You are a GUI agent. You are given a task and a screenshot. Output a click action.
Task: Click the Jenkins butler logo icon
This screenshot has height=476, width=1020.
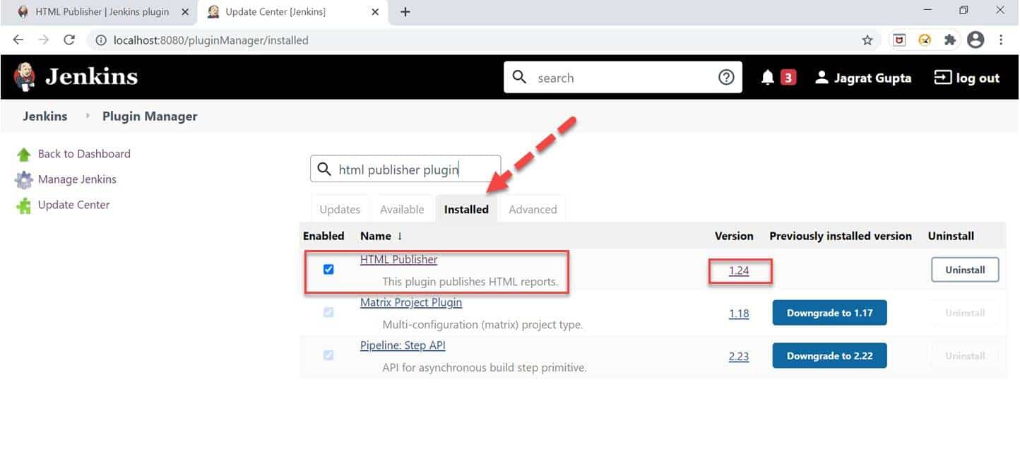25,77
